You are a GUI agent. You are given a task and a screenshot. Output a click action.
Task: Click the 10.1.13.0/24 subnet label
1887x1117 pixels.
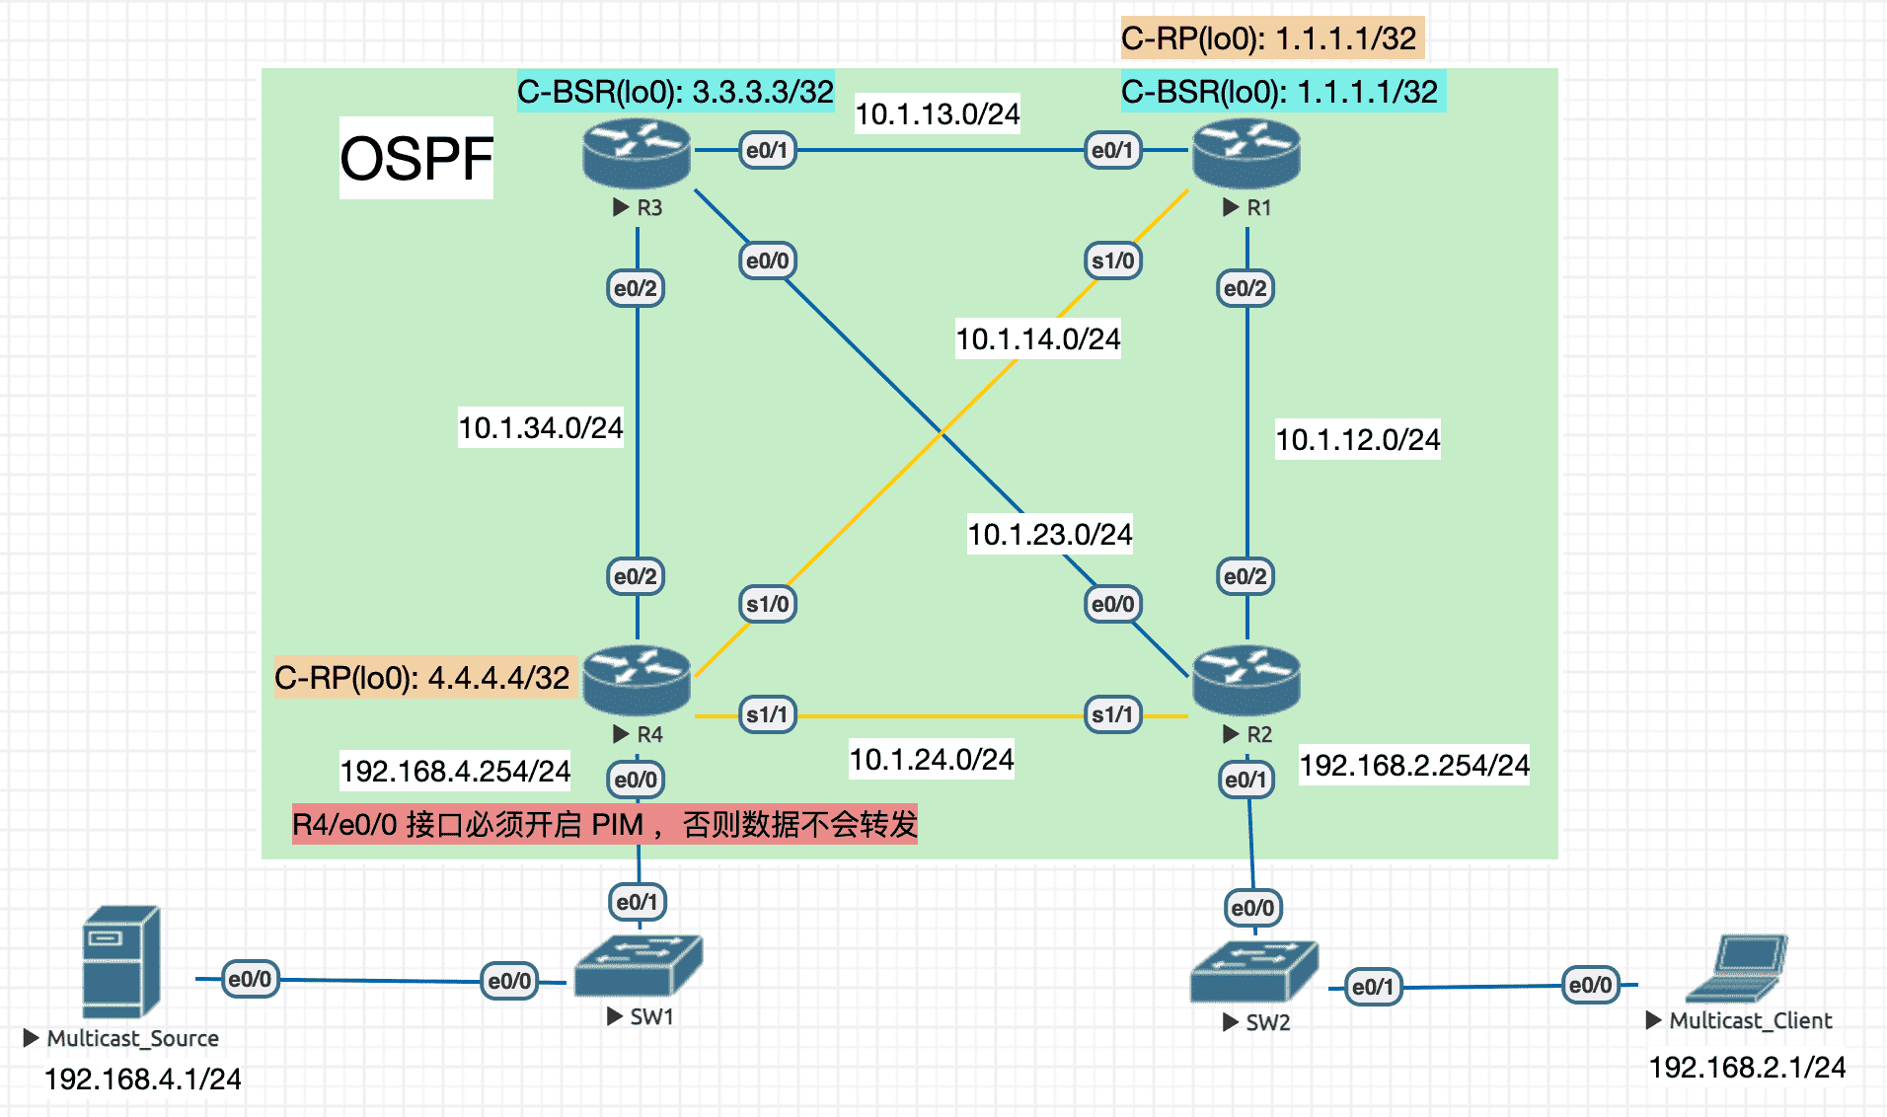(938, 113)
